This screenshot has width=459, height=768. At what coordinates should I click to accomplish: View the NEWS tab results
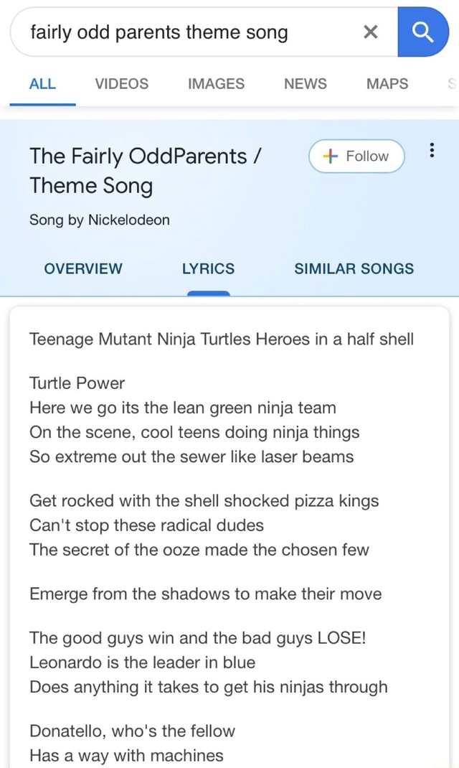(x=305, y=84)
